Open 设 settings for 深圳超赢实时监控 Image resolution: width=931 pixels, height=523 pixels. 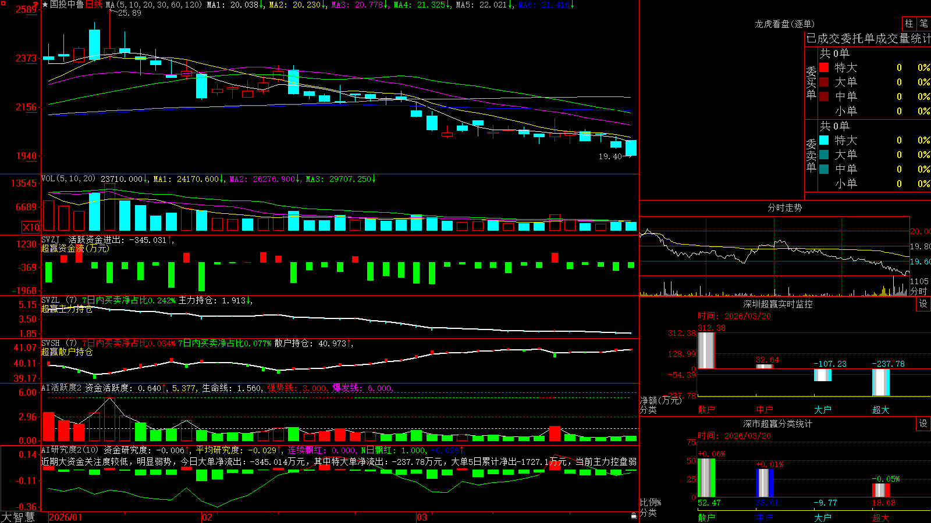(x=923, y=304)
